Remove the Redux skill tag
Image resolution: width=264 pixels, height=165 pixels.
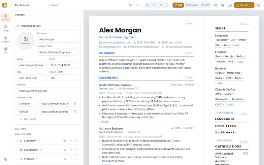(245, 56)
